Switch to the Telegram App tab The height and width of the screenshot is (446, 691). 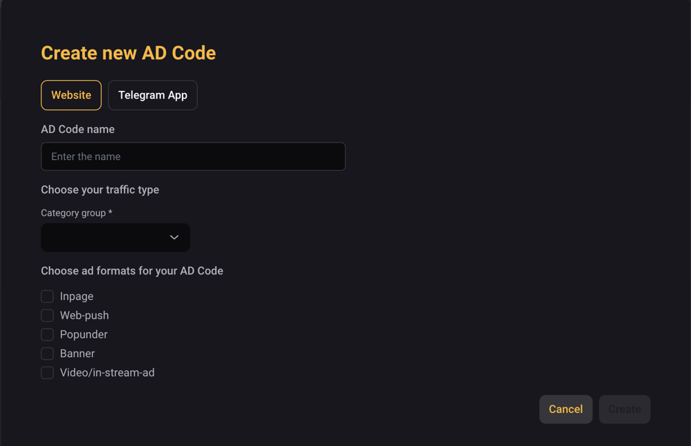152,95
